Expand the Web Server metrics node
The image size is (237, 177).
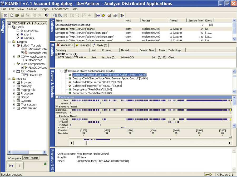click(14, 108)
